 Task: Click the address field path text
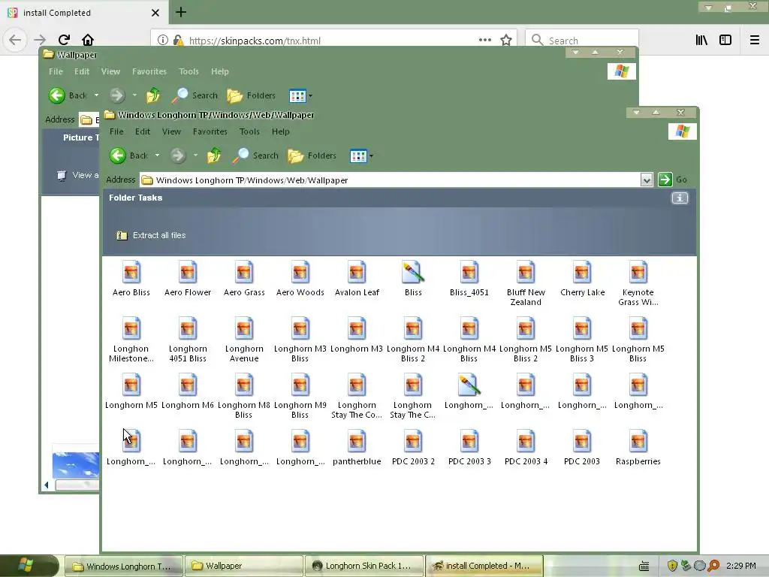click(x=252, y=180)
